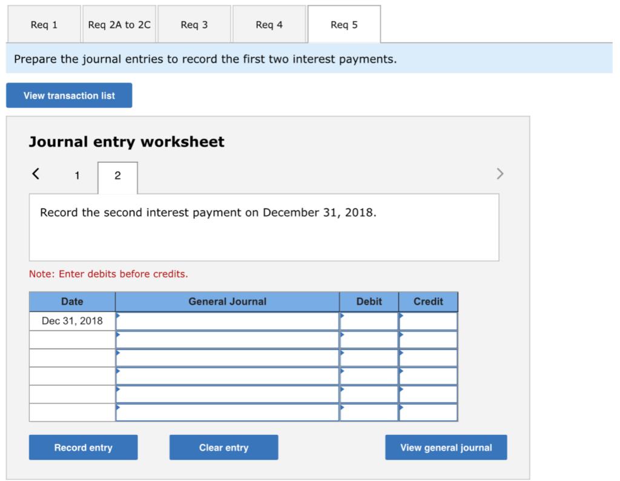Screen dimensions: 620x481
Task: Open journal entry page 1
Action: tap(76, 176)
